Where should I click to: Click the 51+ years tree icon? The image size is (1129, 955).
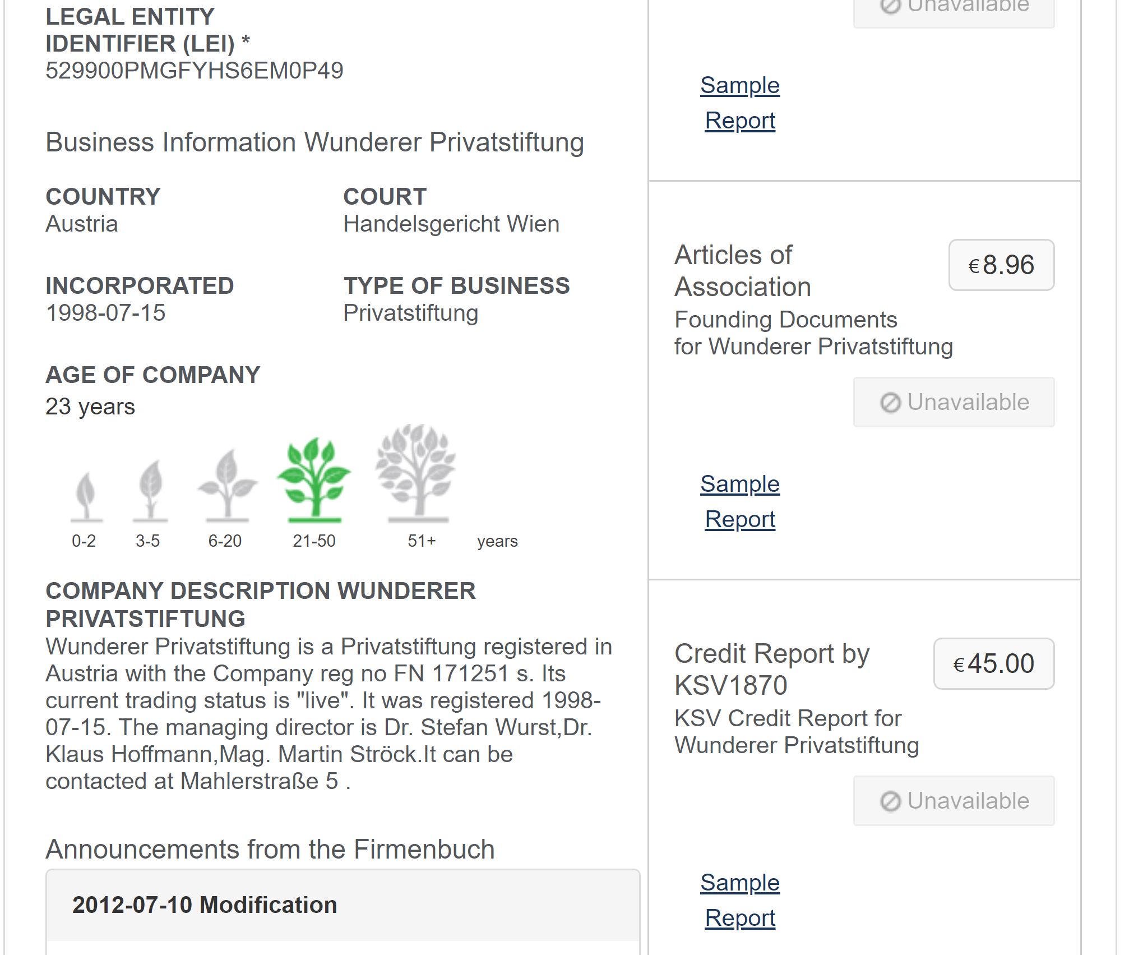coord(416,473)
